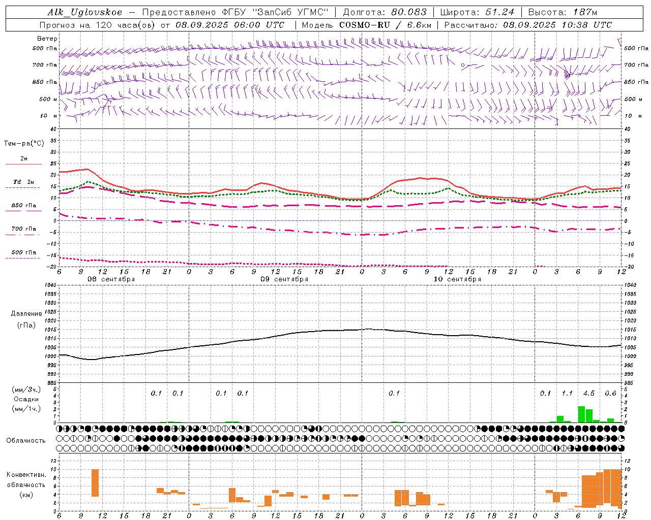Select the provider text ФГБУ "ЗапСиб УГМС"
The height and width of the screenshot is (520, 651).
point(276,12)
